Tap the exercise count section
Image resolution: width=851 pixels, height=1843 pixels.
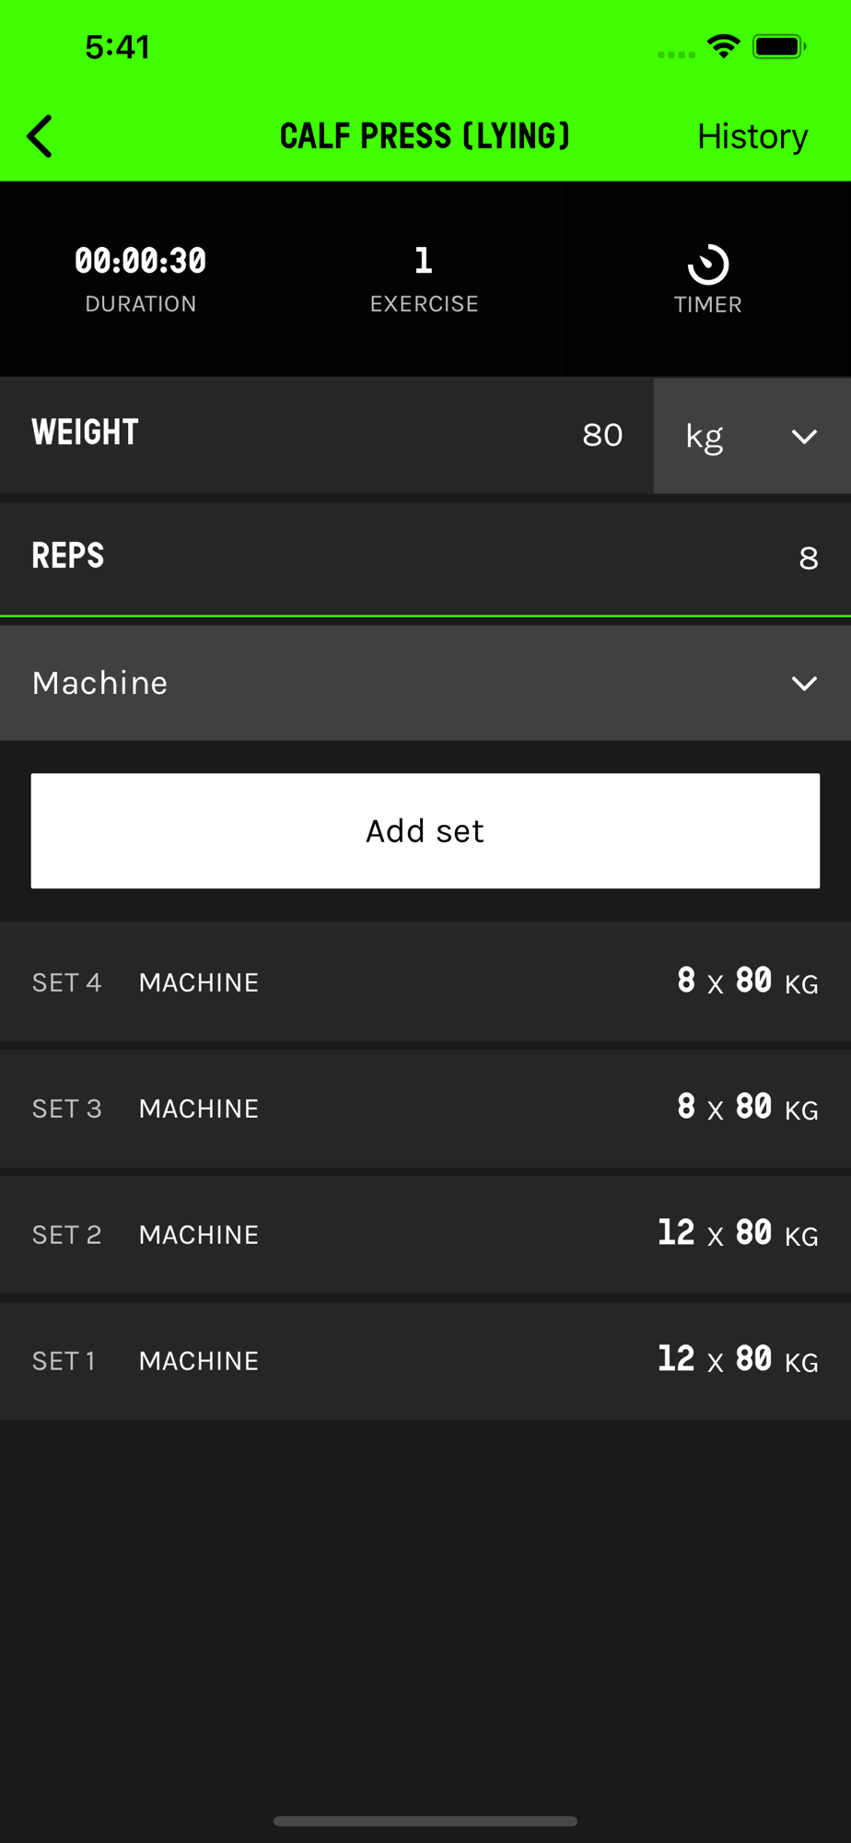point(425,279)
